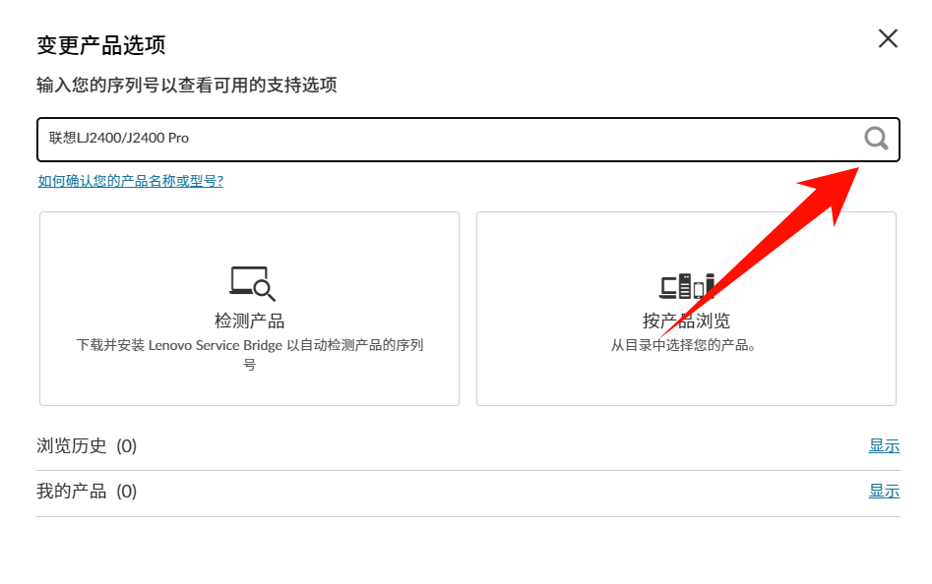Click the magnifier search icon
932x584 pixels.
click(x=876, y=139)
